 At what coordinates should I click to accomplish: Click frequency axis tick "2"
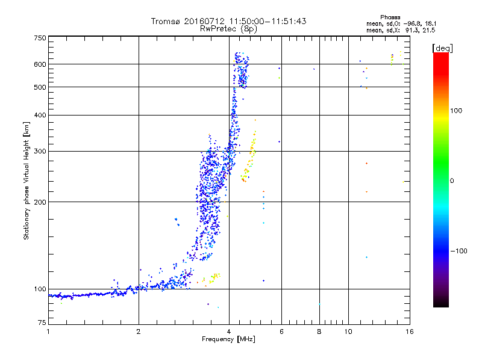(x=139, y=332)
